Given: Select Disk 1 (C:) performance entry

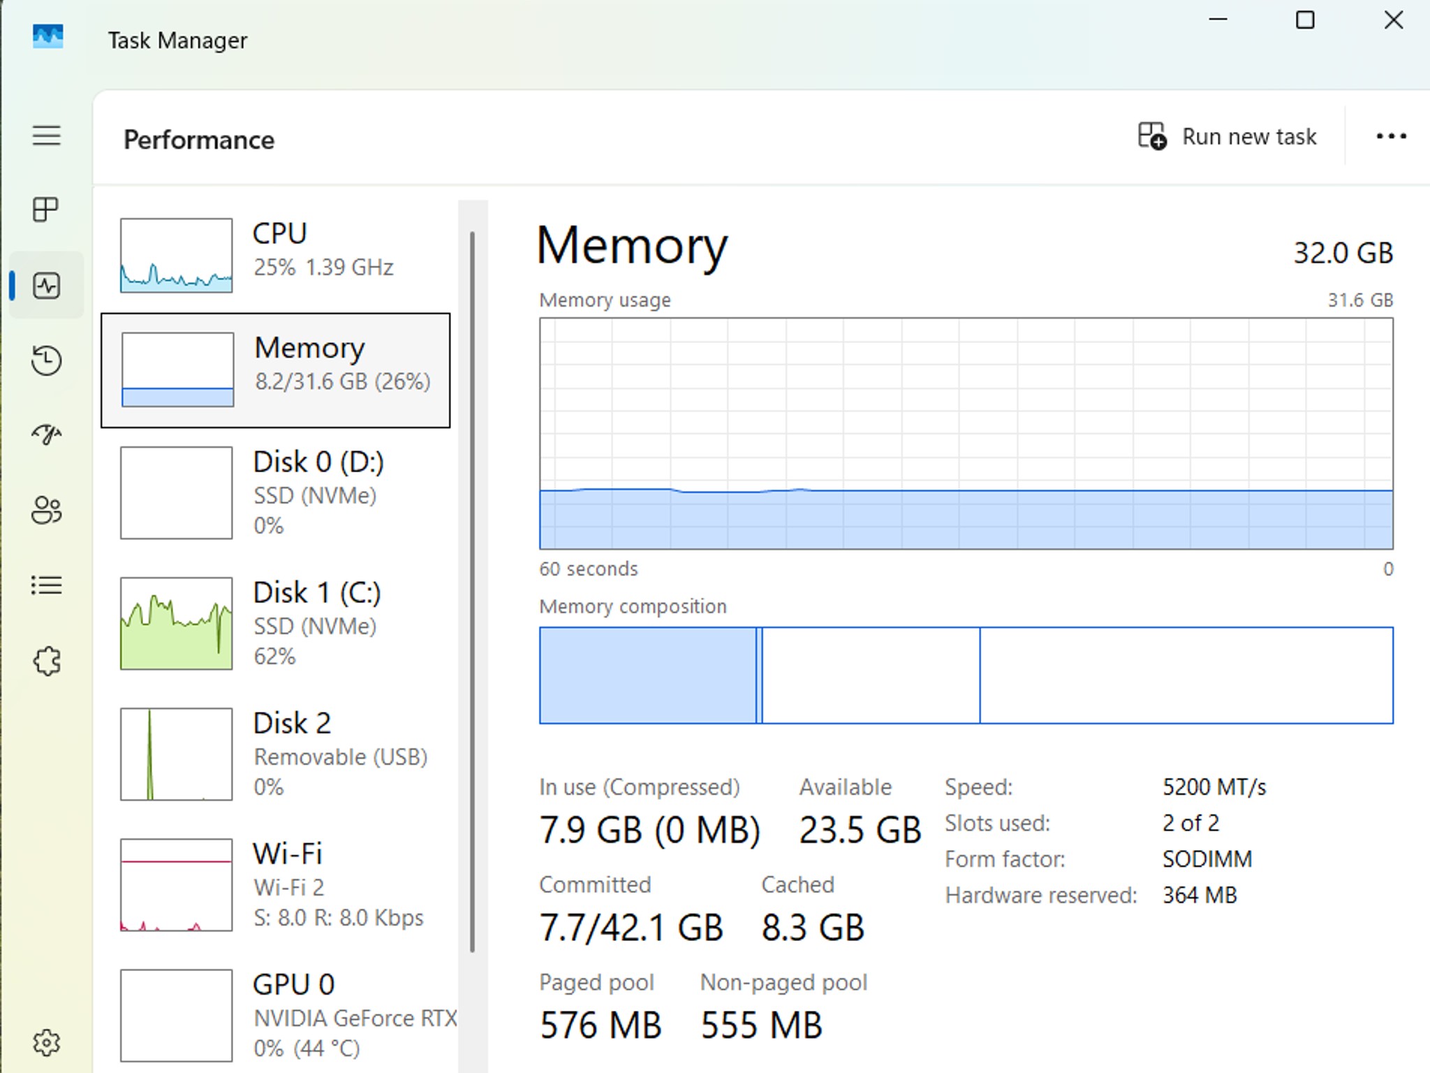Looking at the screenshot, I should click(x=276, y=624).
